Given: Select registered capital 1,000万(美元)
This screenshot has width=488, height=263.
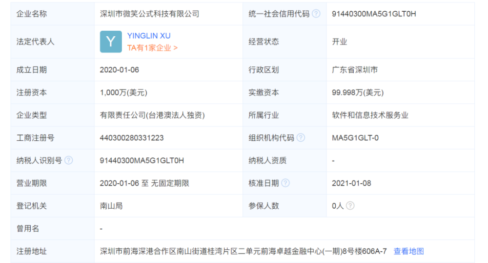Looking at the screenshot, I should [123, 92].
